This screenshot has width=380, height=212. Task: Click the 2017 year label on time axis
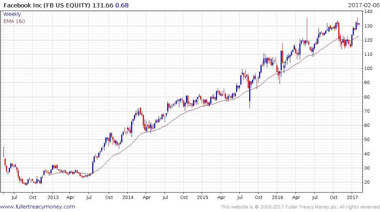tap(352, 197)
